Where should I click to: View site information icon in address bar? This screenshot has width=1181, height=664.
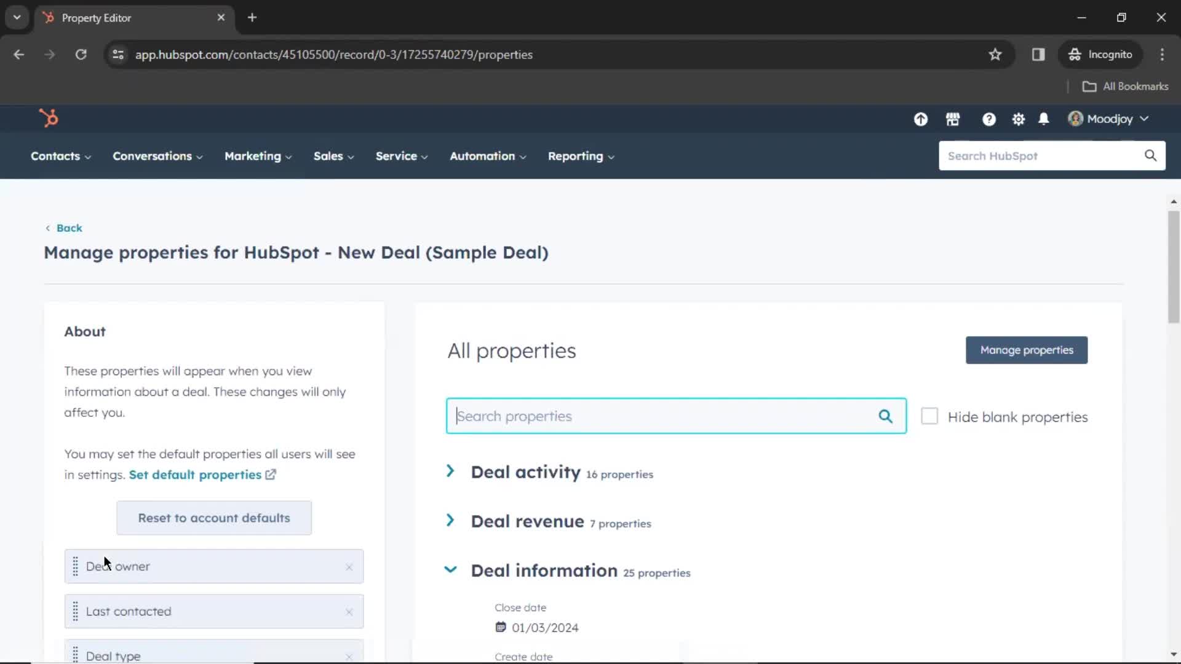click(118, 55)
